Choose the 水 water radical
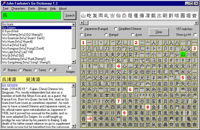This screenshot has height=130, width=200. [x=183, y=72]
